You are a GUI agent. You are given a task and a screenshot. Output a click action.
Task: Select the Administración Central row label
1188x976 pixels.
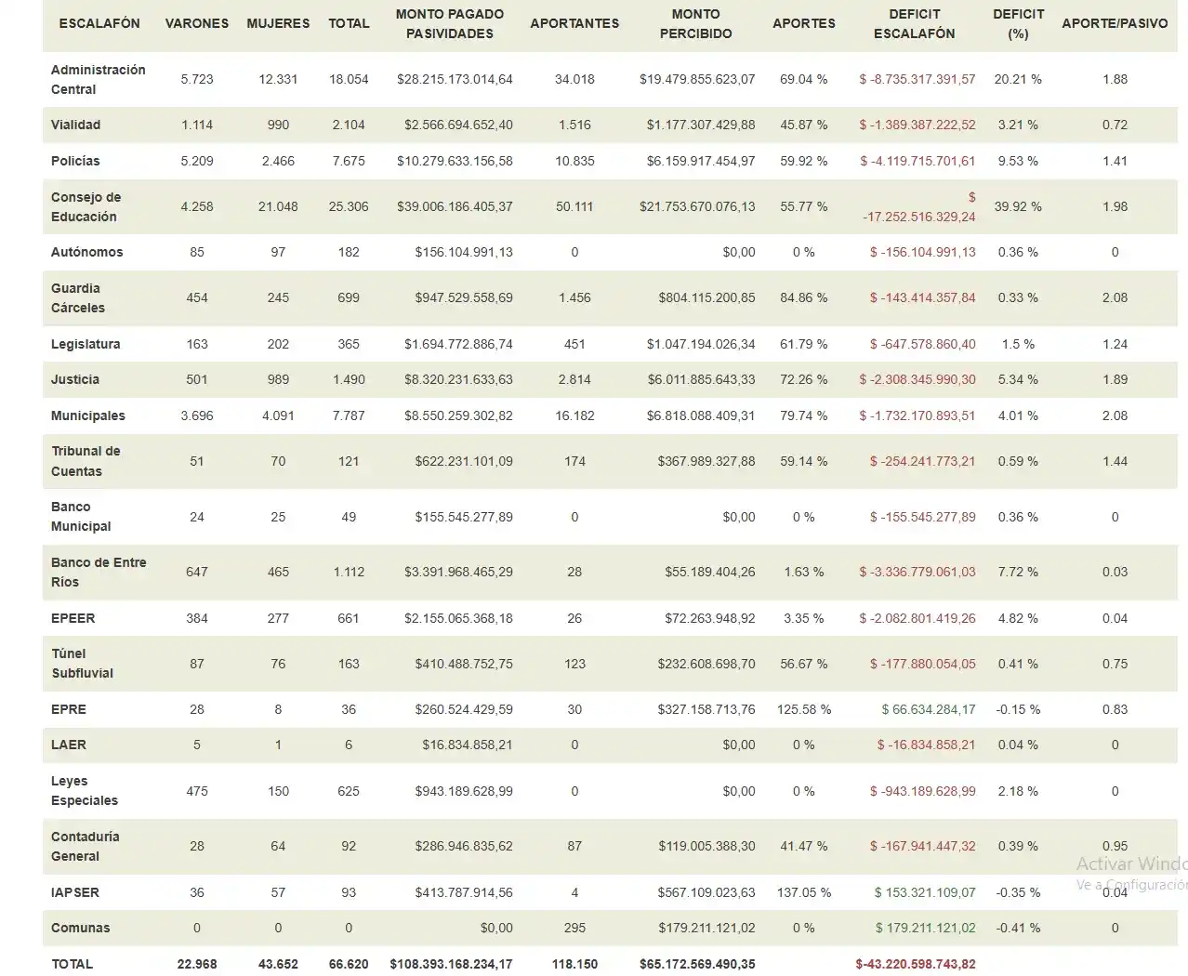[99, 80]
